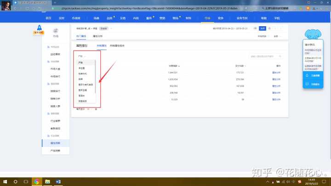Screen dimensions: 331x186
Task: Open the terminal filter dropdown labeled 全部
Action: 277,36
